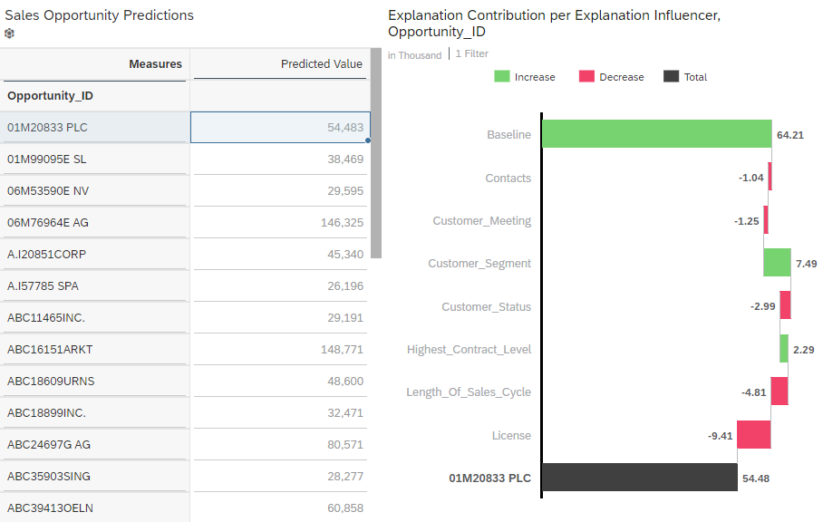Click the Sales Opportunity Predictions table title
823x522 pixels.
tap(99, 15)
